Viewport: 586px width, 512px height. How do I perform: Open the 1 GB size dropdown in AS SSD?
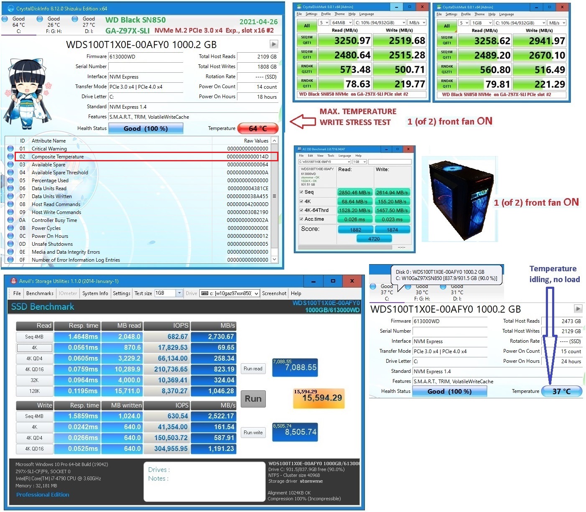[x=359, y=162]
